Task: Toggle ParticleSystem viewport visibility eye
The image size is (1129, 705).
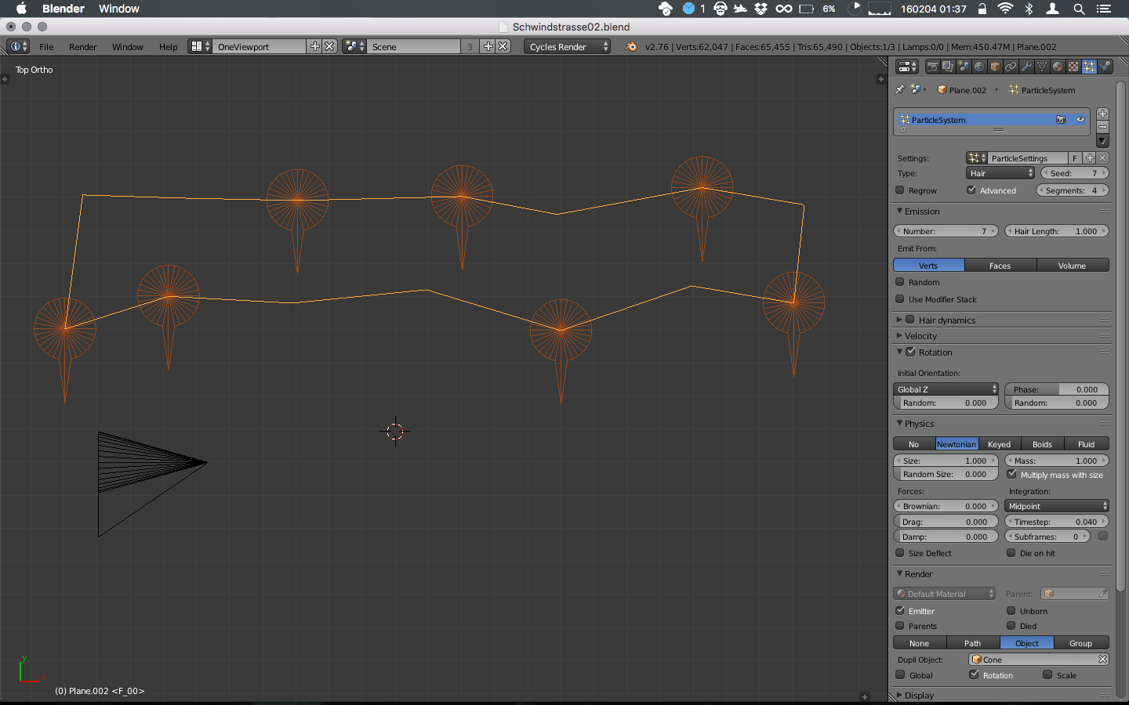Action: point(1080,120)
